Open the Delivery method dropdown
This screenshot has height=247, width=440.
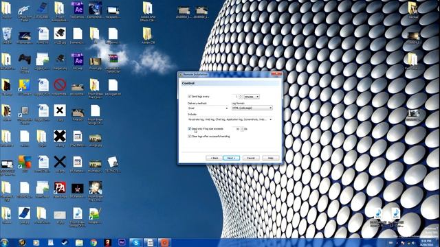(x=208, y=108)
